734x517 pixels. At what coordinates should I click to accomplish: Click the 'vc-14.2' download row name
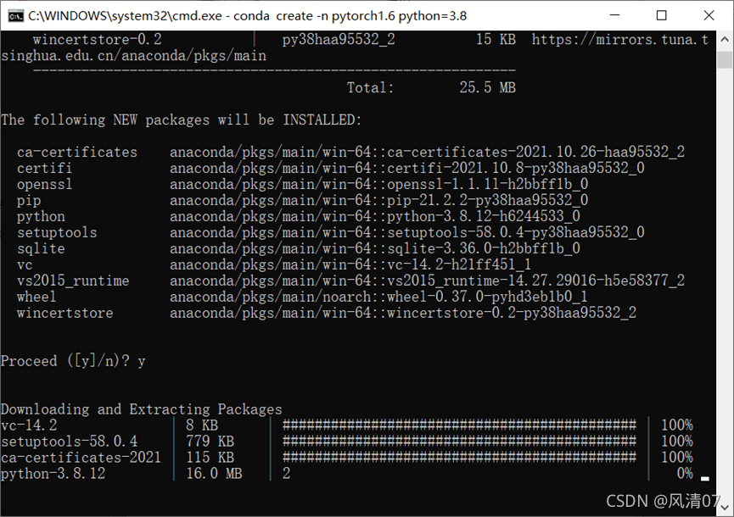coord(29,425)
